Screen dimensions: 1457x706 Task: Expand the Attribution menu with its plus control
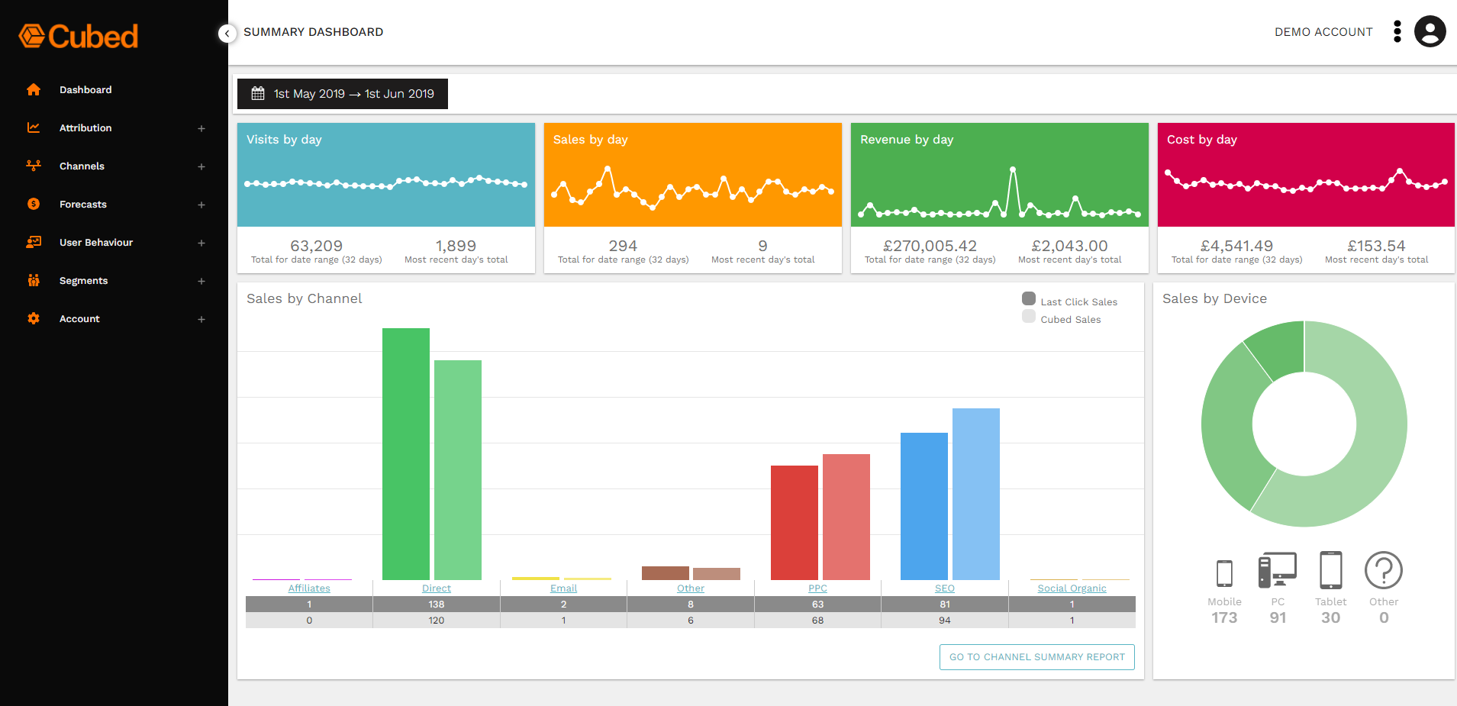tap(201, 127)
